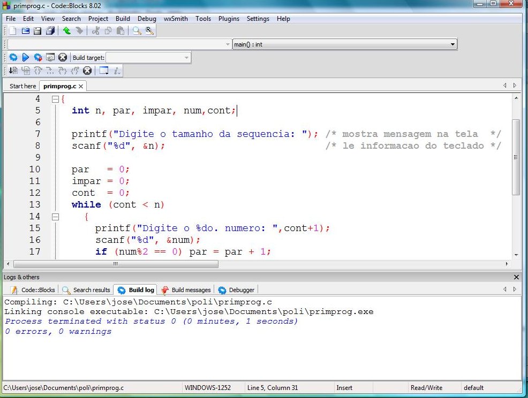Click the Abort build icon

tap(63, 57)
